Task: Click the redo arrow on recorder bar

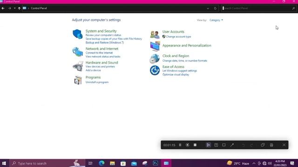Action: click(251, 145)
